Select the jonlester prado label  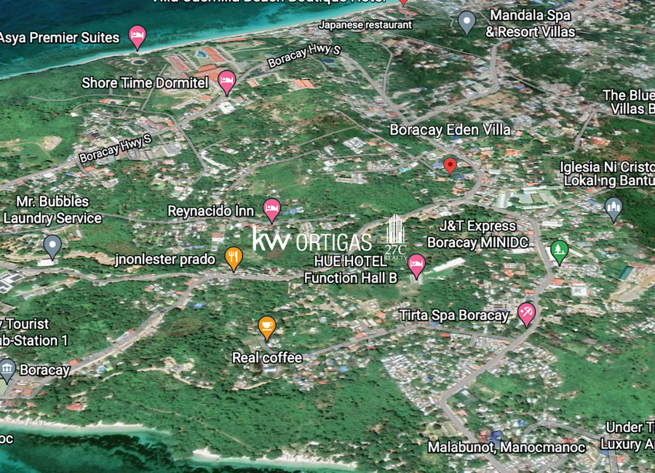pos(165,260)
